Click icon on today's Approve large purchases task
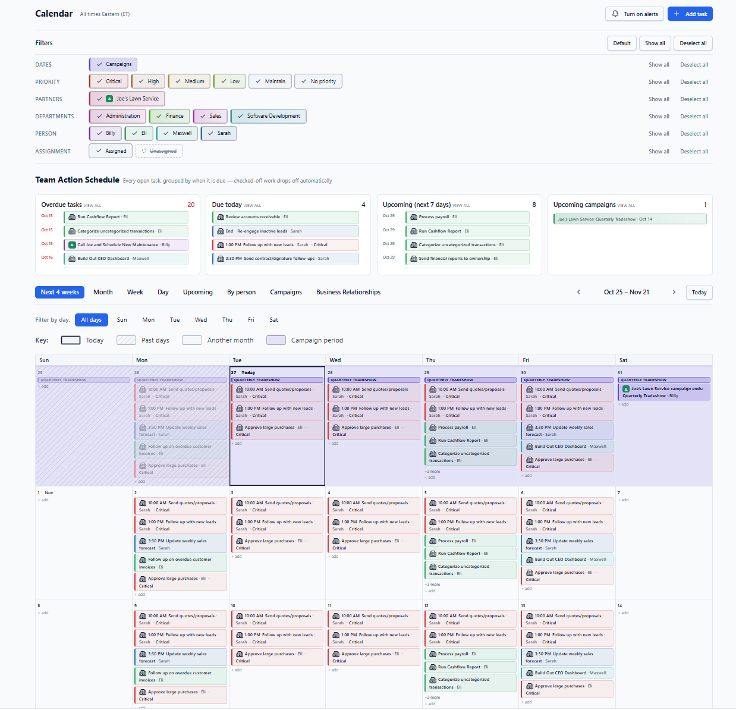The height and width of the screenshot is (710, 736). pyautogui.click(x=240, y=428)
